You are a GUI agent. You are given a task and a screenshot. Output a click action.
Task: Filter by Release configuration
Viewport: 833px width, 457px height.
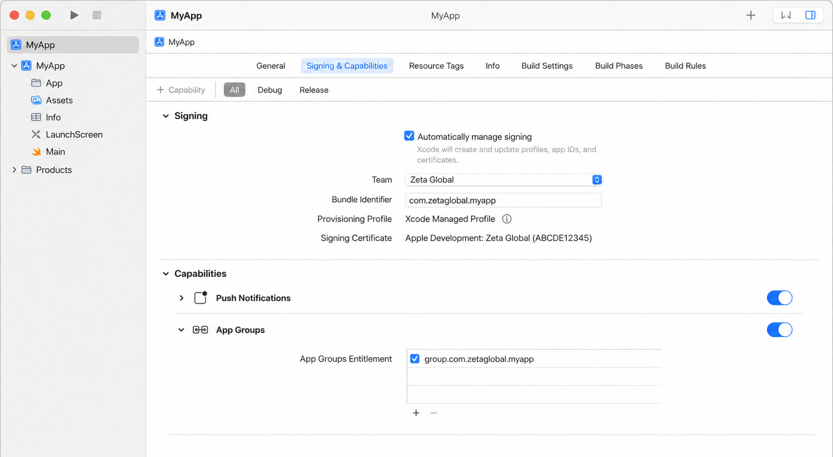click(x=314, y=90)
